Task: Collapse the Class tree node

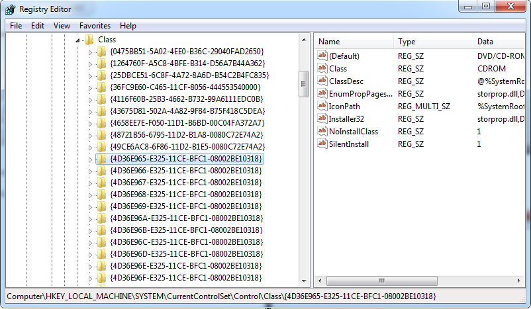Action: tap(79, 40)
